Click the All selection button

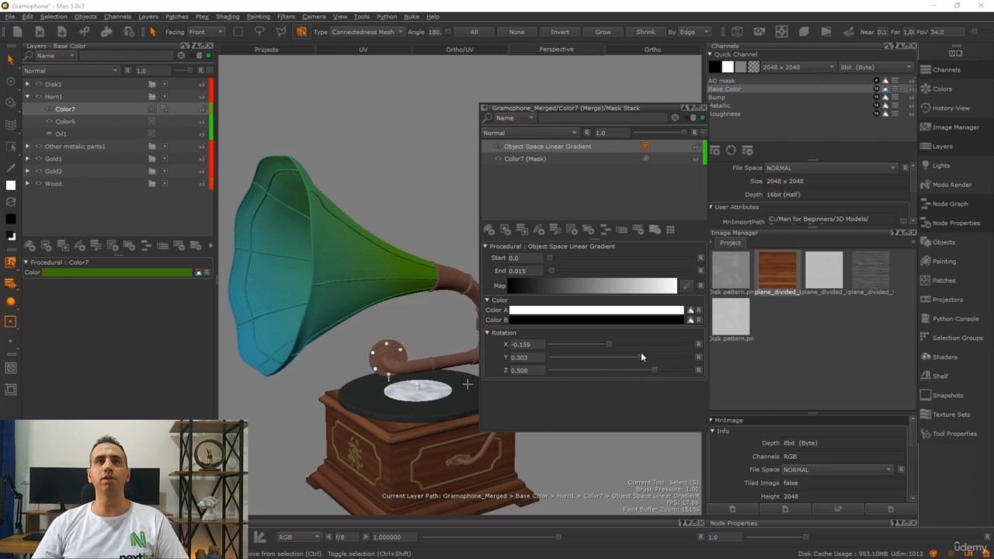click(474, 32)
